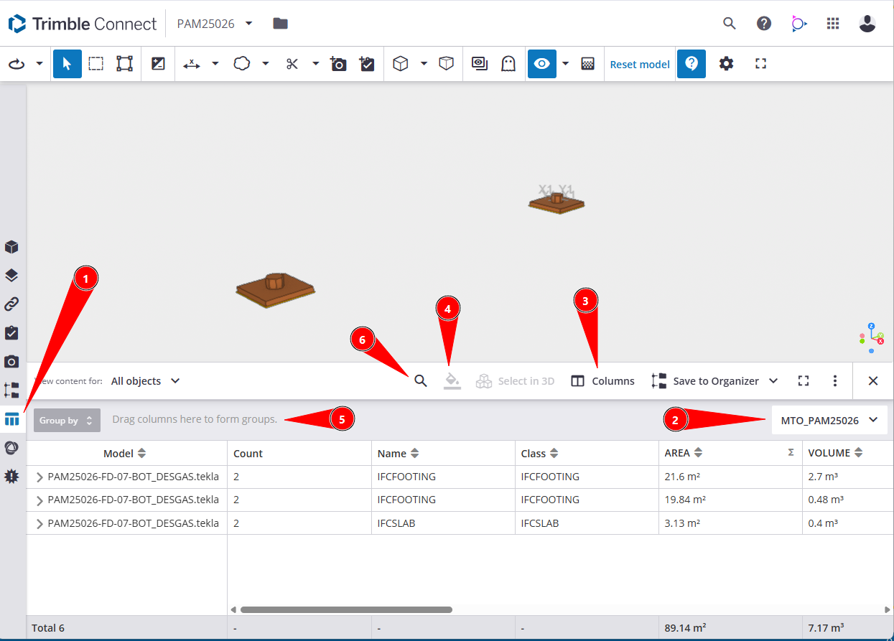Click the Columns button
The width and height of the screenshot is (894, 641).
[x=603, y=381]
